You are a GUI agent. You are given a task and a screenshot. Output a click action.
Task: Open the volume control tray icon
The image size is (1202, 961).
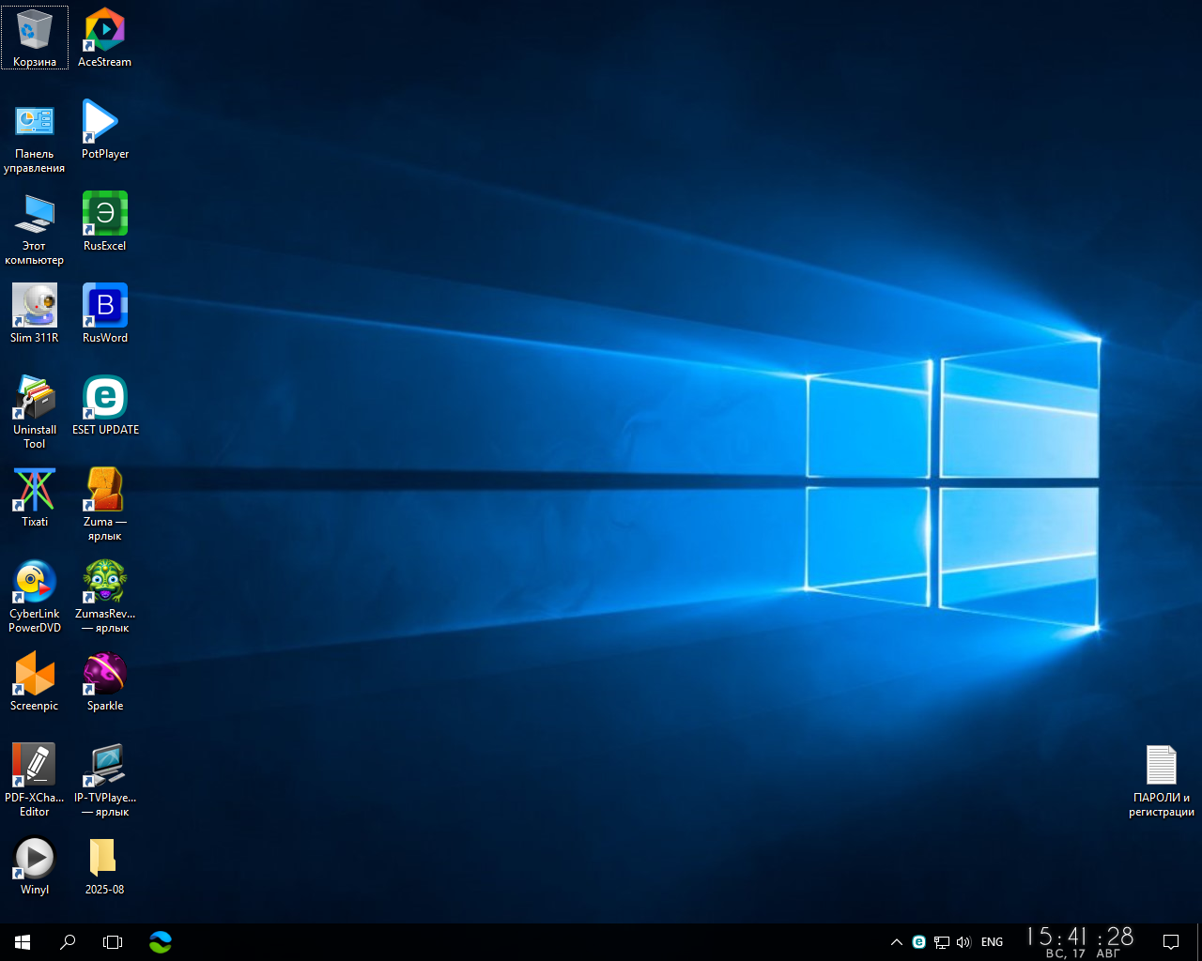[963, 942]
